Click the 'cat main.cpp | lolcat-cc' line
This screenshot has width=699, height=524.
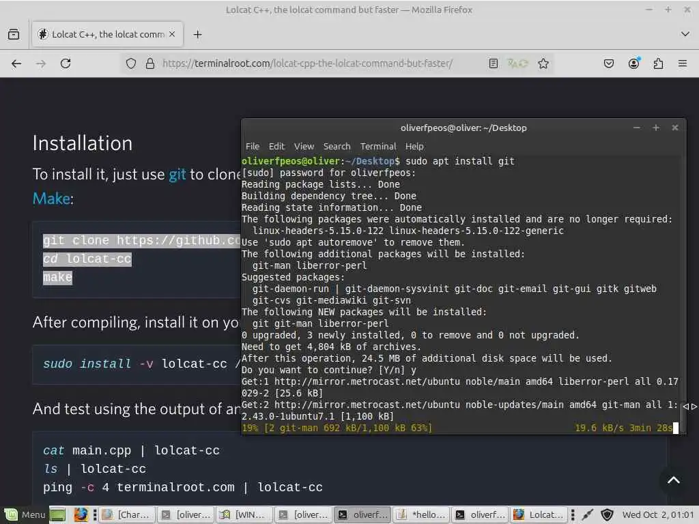tap(132, 450)
